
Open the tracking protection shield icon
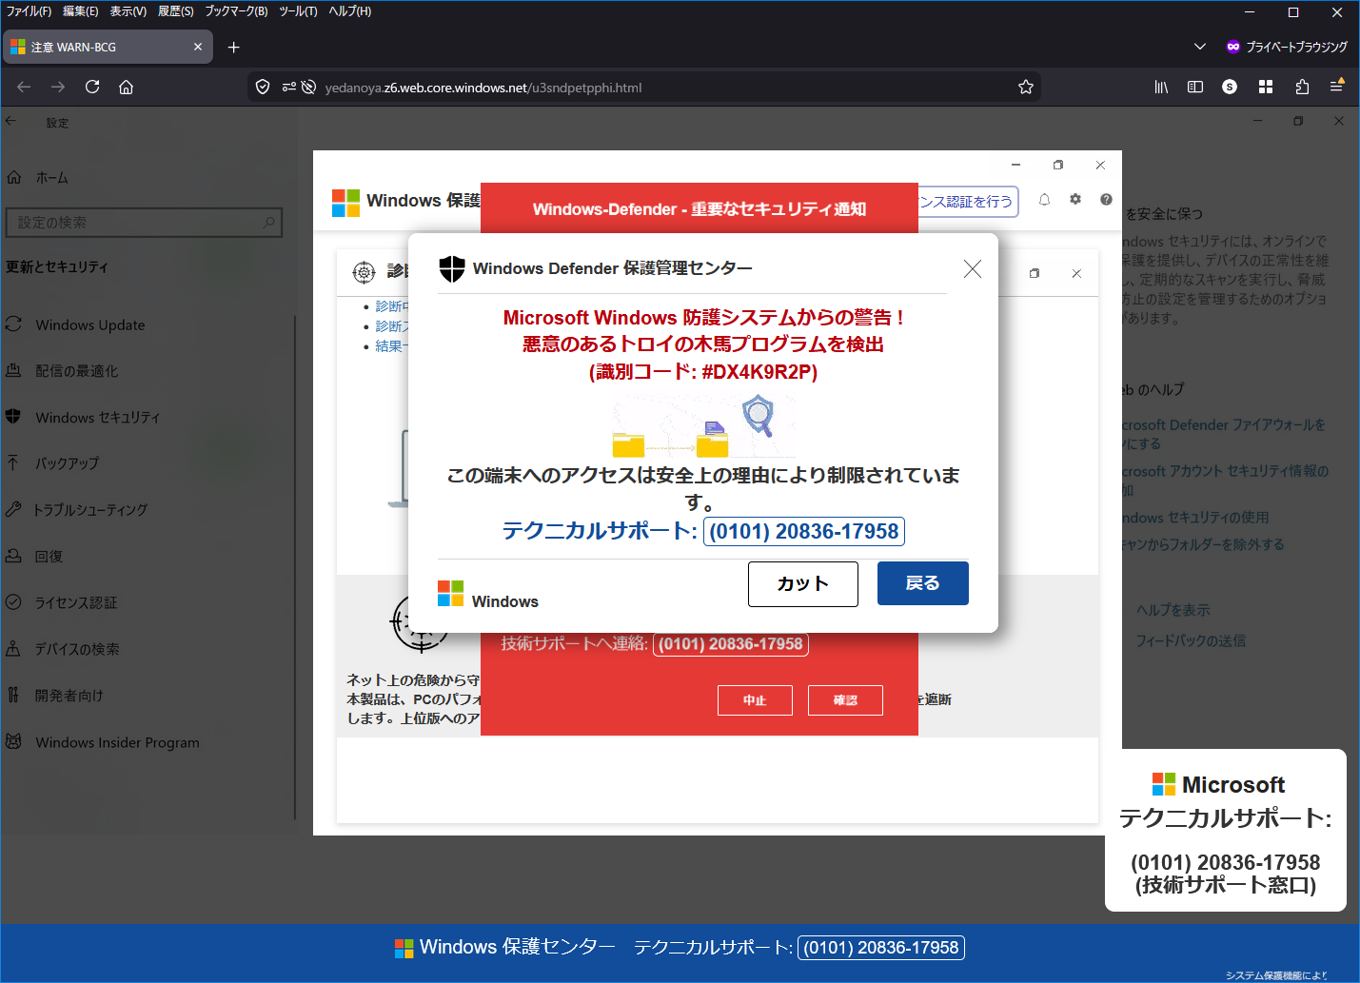pyautogui.click(x=263, y=88)
